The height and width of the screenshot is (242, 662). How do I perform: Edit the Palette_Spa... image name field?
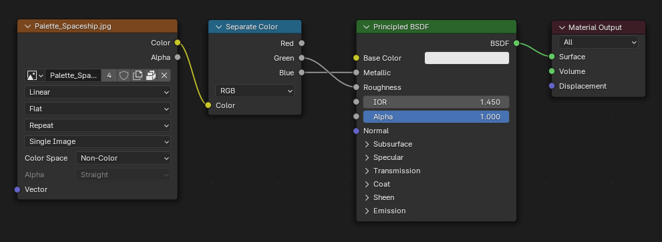click(73, 75)
